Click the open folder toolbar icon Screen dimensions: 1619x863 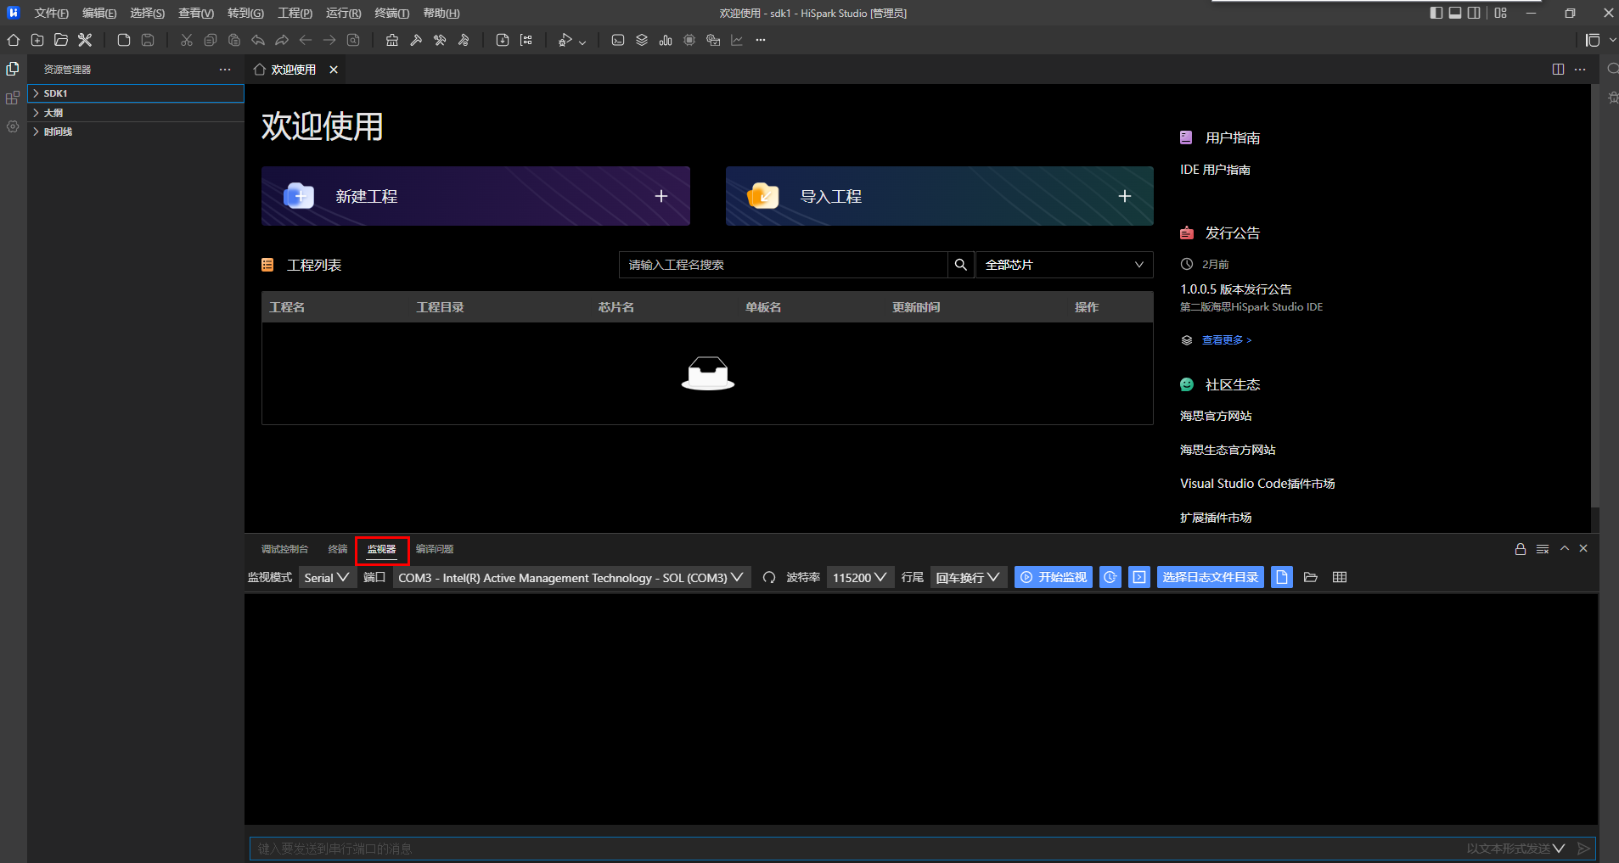tap(61, 40)
